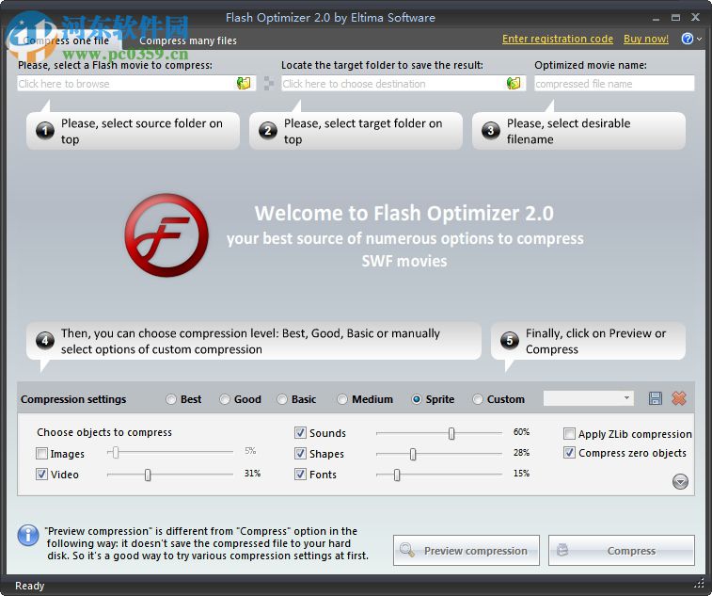Click step 3 desirable filename hint bubble
Screen dimensions: 712x596
579,131
